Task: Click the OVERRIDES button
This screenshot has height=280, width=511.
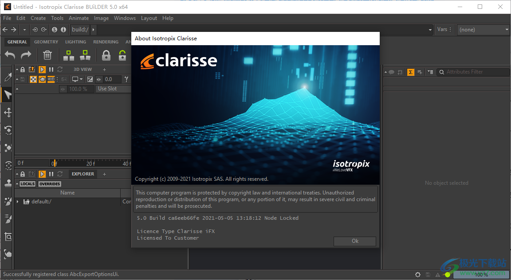Action: [x=50, y=184]
